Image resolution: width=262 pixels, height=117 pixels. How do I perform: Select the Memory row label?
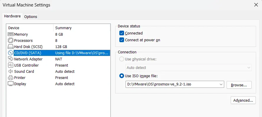coord(21,34)
